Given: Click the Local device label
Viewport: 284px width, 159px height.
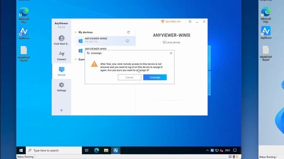Looking at the screenshot, I should point(171,42).
